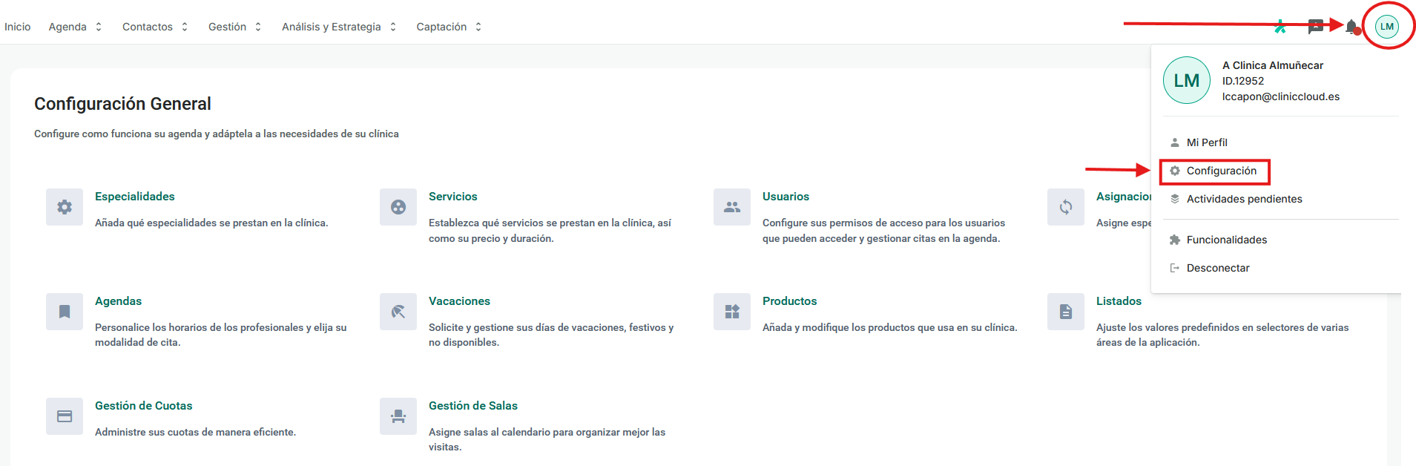Screen dimensions: 1416x466
Task: Expand the Contactos dropdown menu
Action: coord(155,27)
